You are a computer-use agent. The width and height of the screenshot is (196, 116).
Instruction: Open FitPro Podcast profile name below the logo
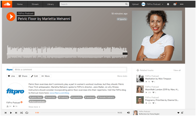click(x=13, y=103)
